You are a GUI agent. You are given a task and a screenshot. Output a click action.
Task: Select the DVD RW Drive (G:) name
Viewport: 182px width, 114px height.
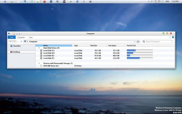pyautogui.click(x=51, y=66)
